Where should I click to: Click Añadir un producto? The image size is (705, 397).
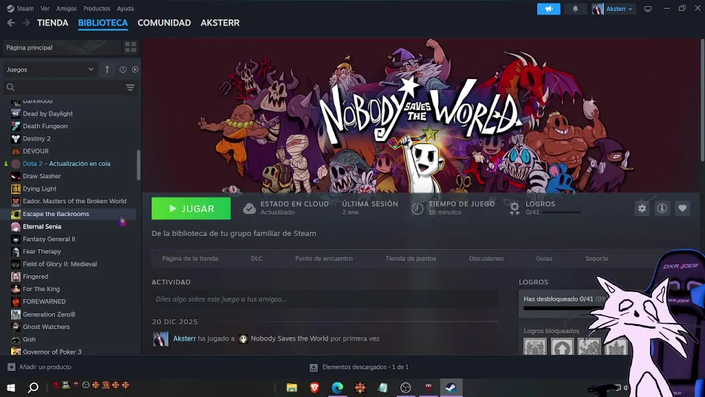(45, 367)
